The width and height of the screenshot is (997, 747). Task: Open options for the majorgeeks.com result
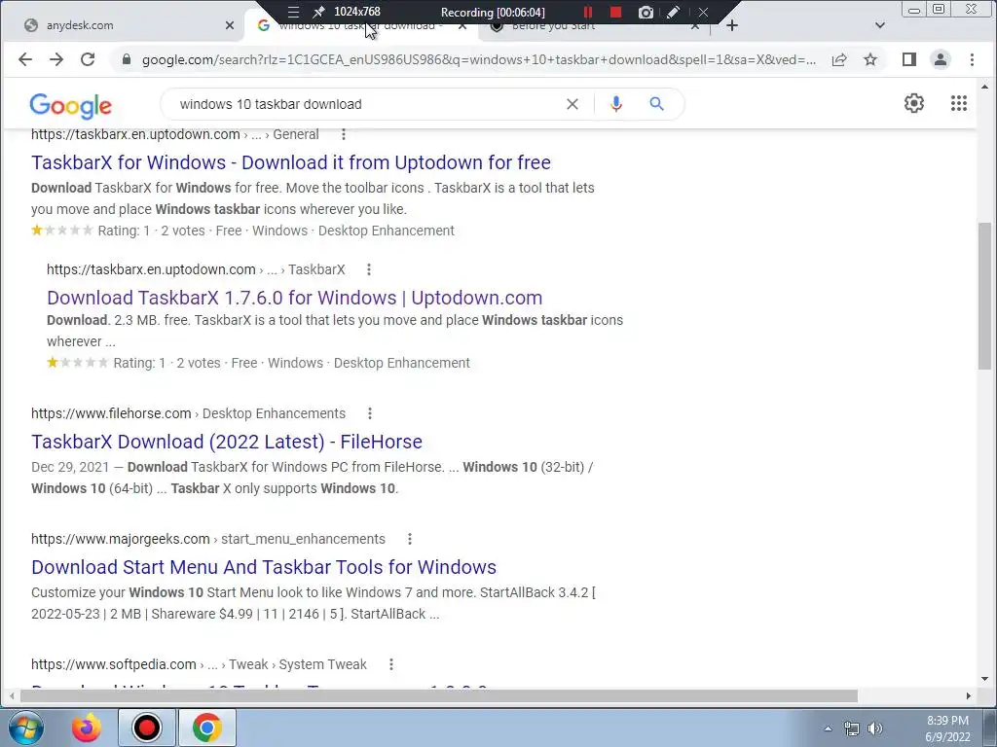coord(410,539)
